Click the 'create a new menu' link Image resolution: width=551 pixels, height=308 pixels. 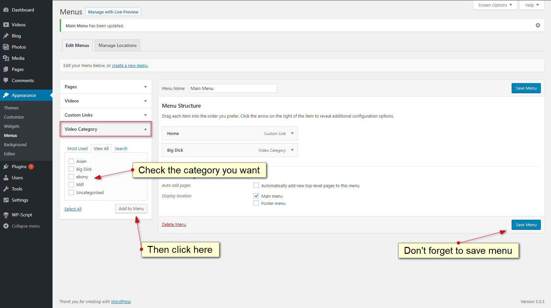(x=130, y=65)
